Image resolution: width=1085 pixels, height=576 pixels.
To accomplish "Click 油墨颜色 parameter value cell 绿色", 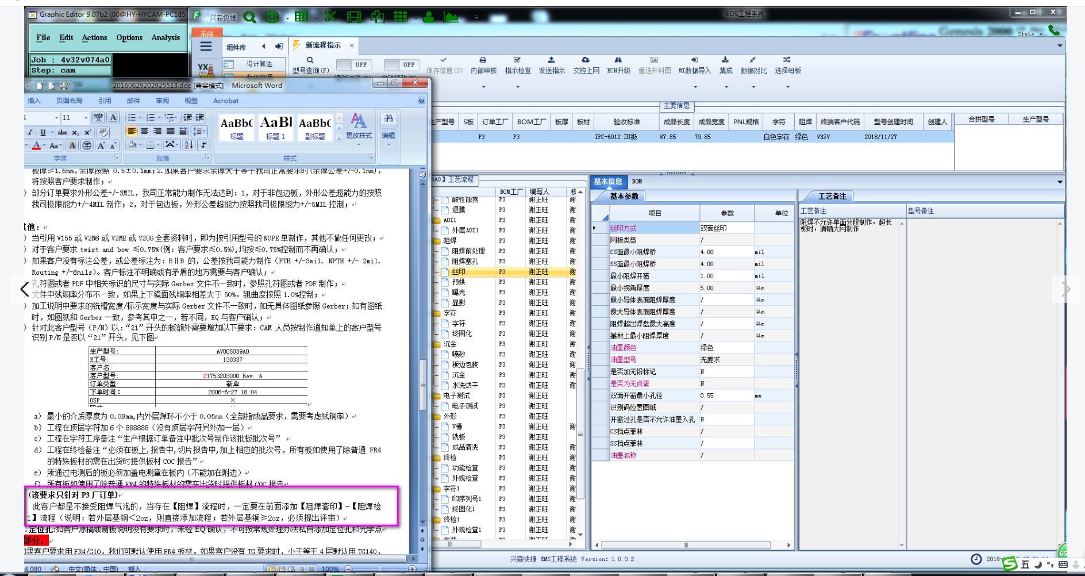I will [727, 348].
